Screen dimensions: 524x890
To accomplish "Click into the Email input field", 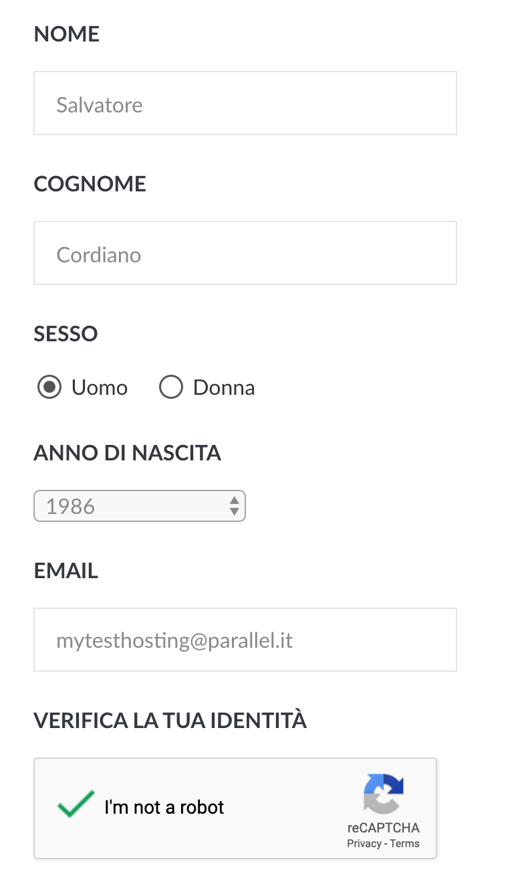I will [x=245, y=640].
